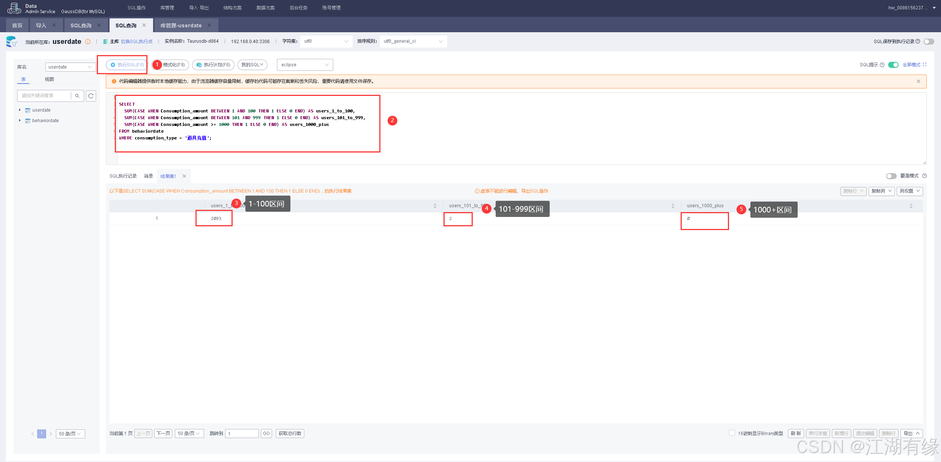Click the 执行SQL(F8) button
The height and width of the screenshot is (462, 941).
pos(127,65)
